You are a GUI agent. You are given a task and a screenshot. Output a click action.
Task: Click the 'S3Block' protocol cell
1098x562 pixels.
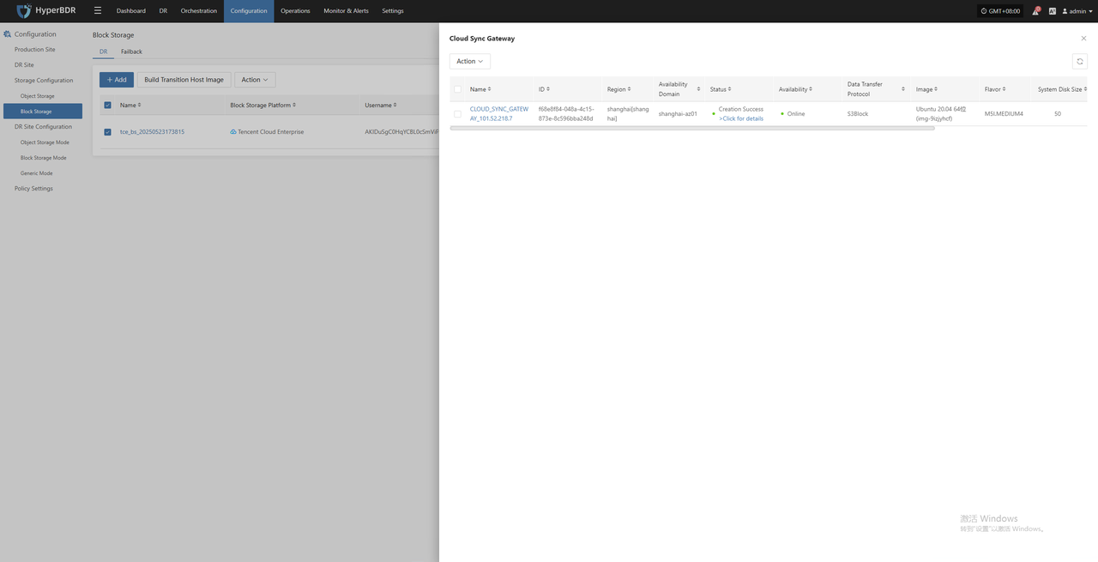tap(858, 113)
